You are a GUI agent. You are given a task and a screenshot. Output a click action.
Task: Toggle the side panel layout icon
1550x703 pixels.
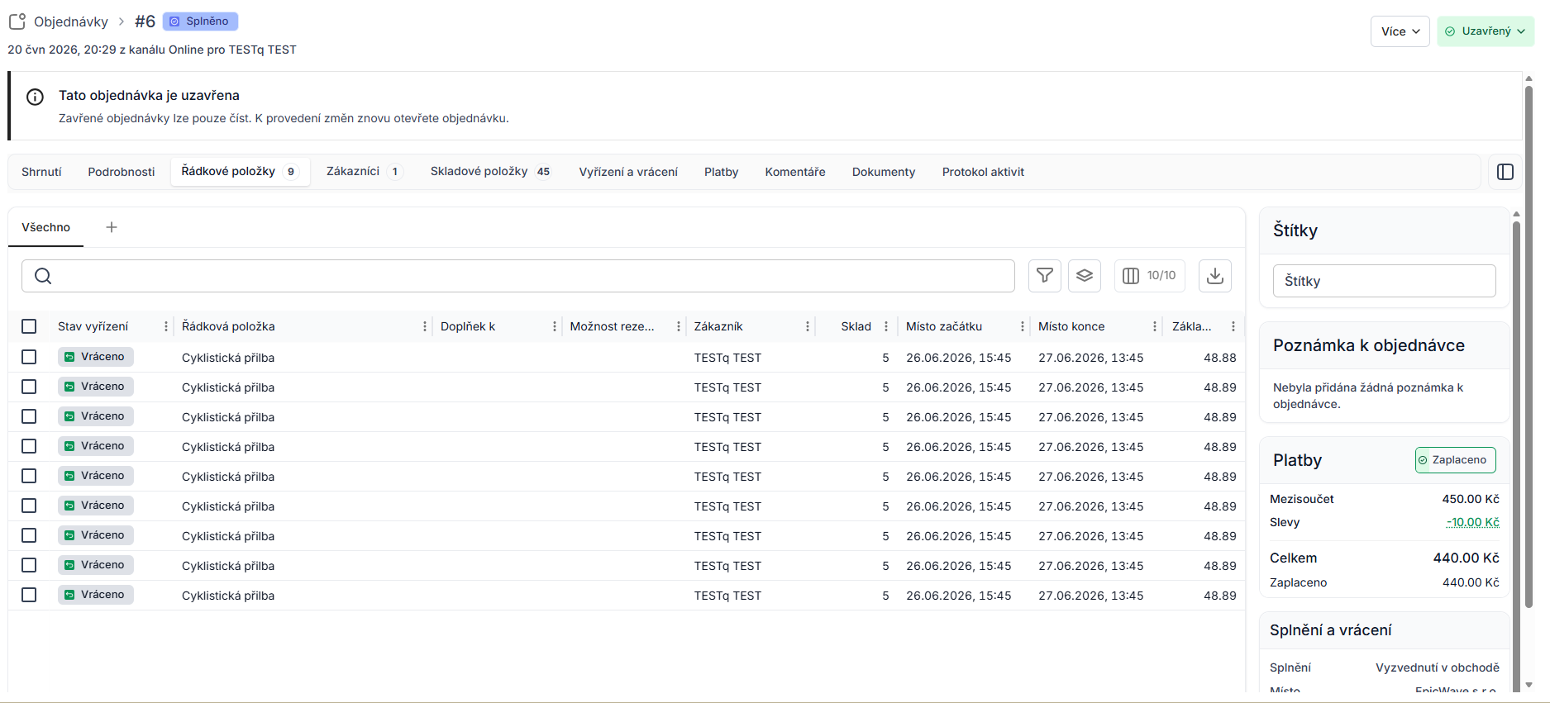1505,172
